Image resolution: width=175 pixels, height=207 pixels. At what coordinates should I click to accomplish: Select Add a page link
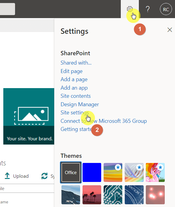[x=74, y=79]
